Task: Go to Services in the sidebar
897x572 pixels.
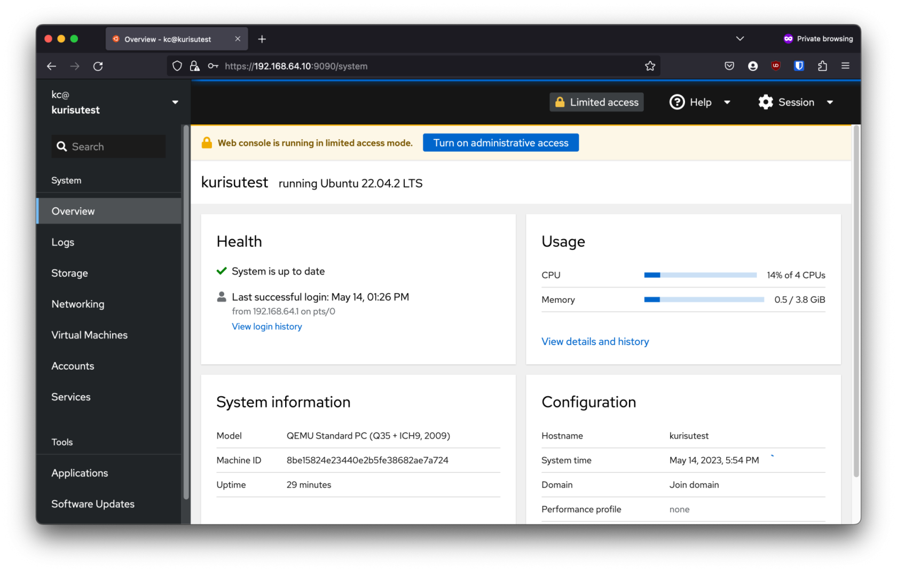Action: [71, 397]
